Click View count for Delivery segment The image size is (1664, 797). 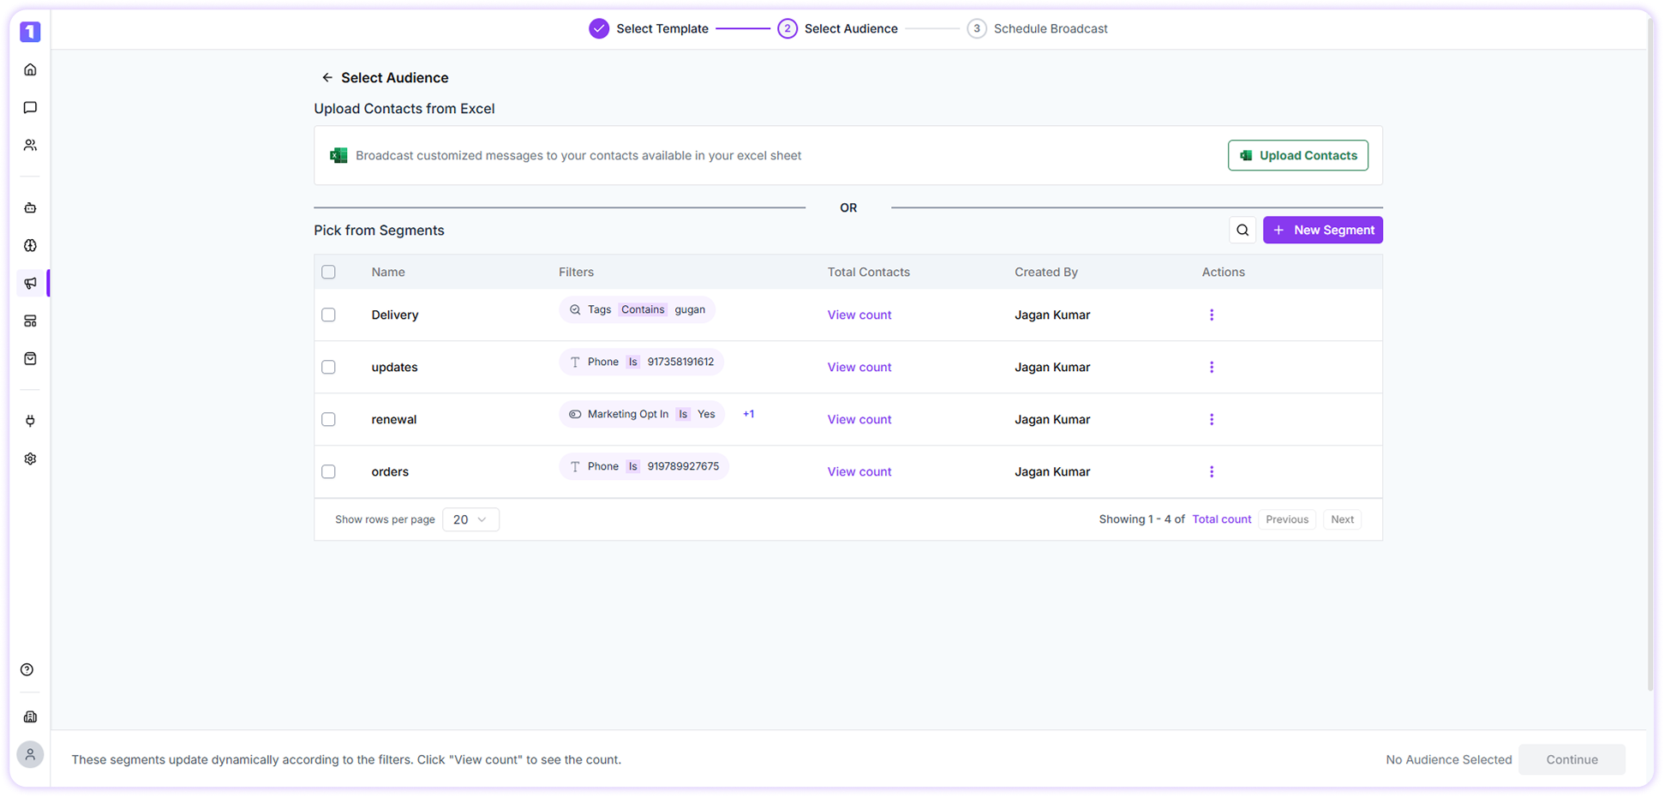pyautogui.click(x=859, y=315)
